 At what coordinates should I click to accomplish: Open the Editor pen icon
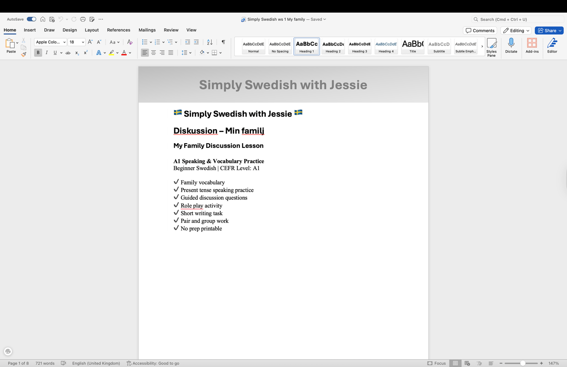pos(552,46)
